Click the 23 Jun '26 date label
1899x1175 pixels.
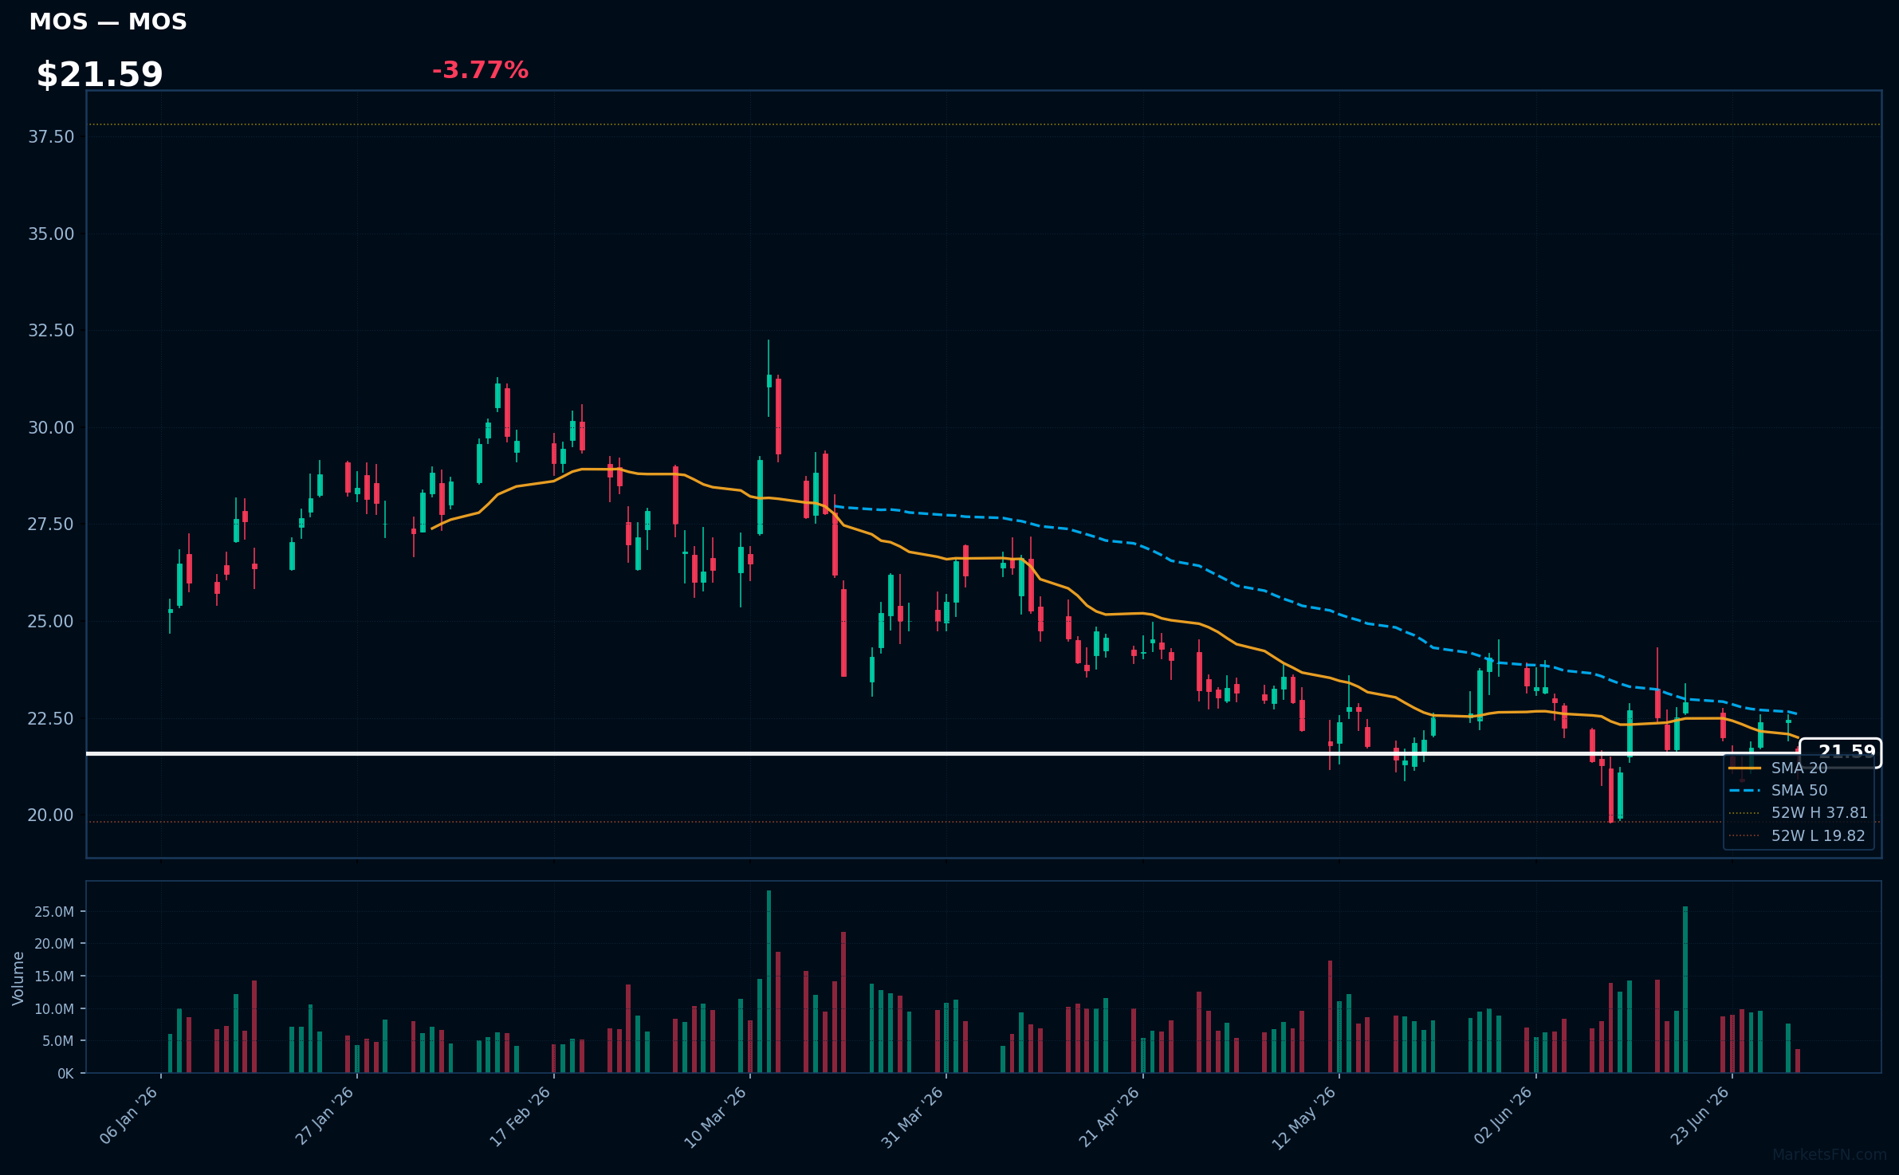point(1700,1116)
